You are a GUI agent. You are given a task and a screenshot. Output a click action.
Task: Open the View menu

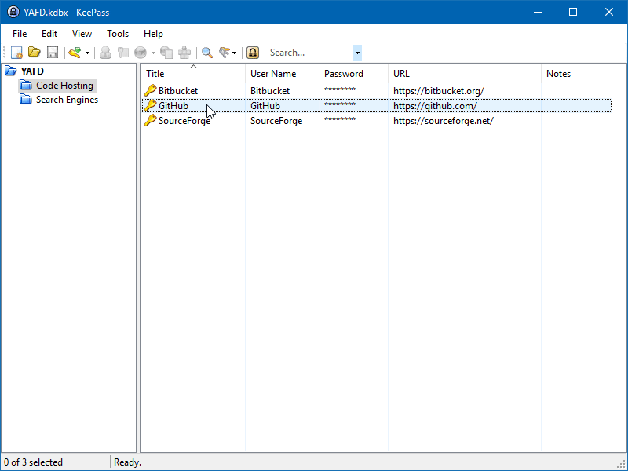pyautogui.click(x=82, y=34)
